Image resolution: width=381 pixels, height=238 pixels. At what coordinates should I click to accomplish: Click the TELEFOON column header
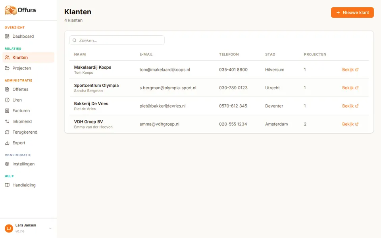tap(229, 54)
